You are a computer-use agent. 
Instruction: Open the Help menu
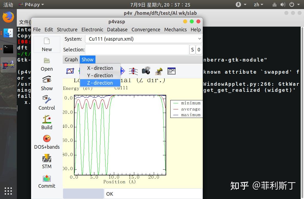(196, 29)
